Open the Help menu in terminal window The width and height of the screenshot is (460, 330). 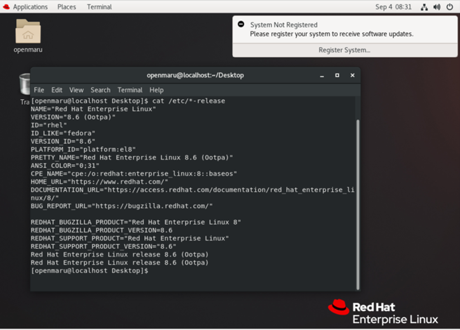coord(156,90)
